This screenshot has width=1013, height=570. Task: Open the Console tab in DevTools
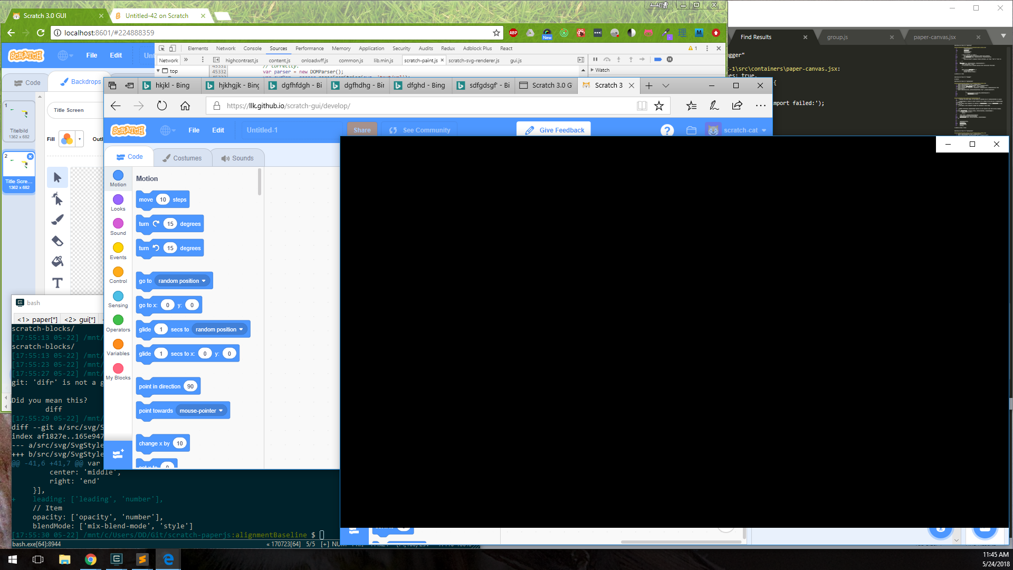click(x=252, y=48)
